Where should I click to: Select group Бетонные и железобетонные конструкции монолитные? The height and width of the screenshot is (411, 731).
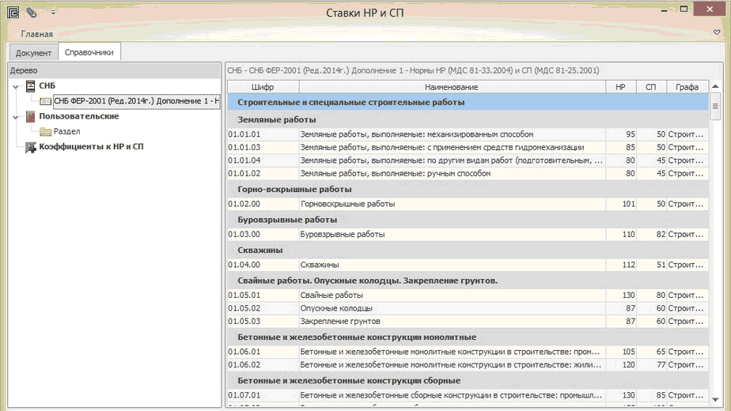click(468, 337)
